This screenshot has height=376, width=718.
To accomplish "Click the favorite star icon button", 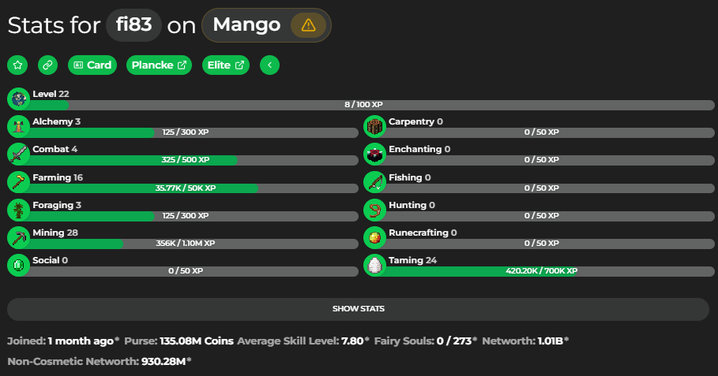I will tap(17, 65).
